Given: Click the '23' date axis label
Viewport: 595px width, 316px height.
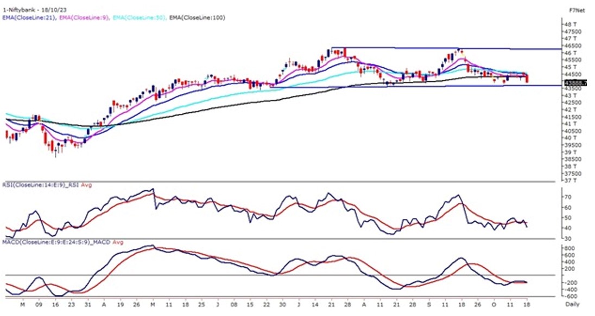Looking at the screenshot, I should (71, 305).
